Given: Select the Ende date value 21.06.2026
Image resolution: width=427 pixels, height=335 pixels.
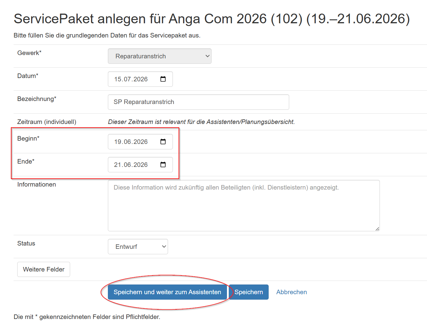Looking at the screenshot, I should (131, 165).
